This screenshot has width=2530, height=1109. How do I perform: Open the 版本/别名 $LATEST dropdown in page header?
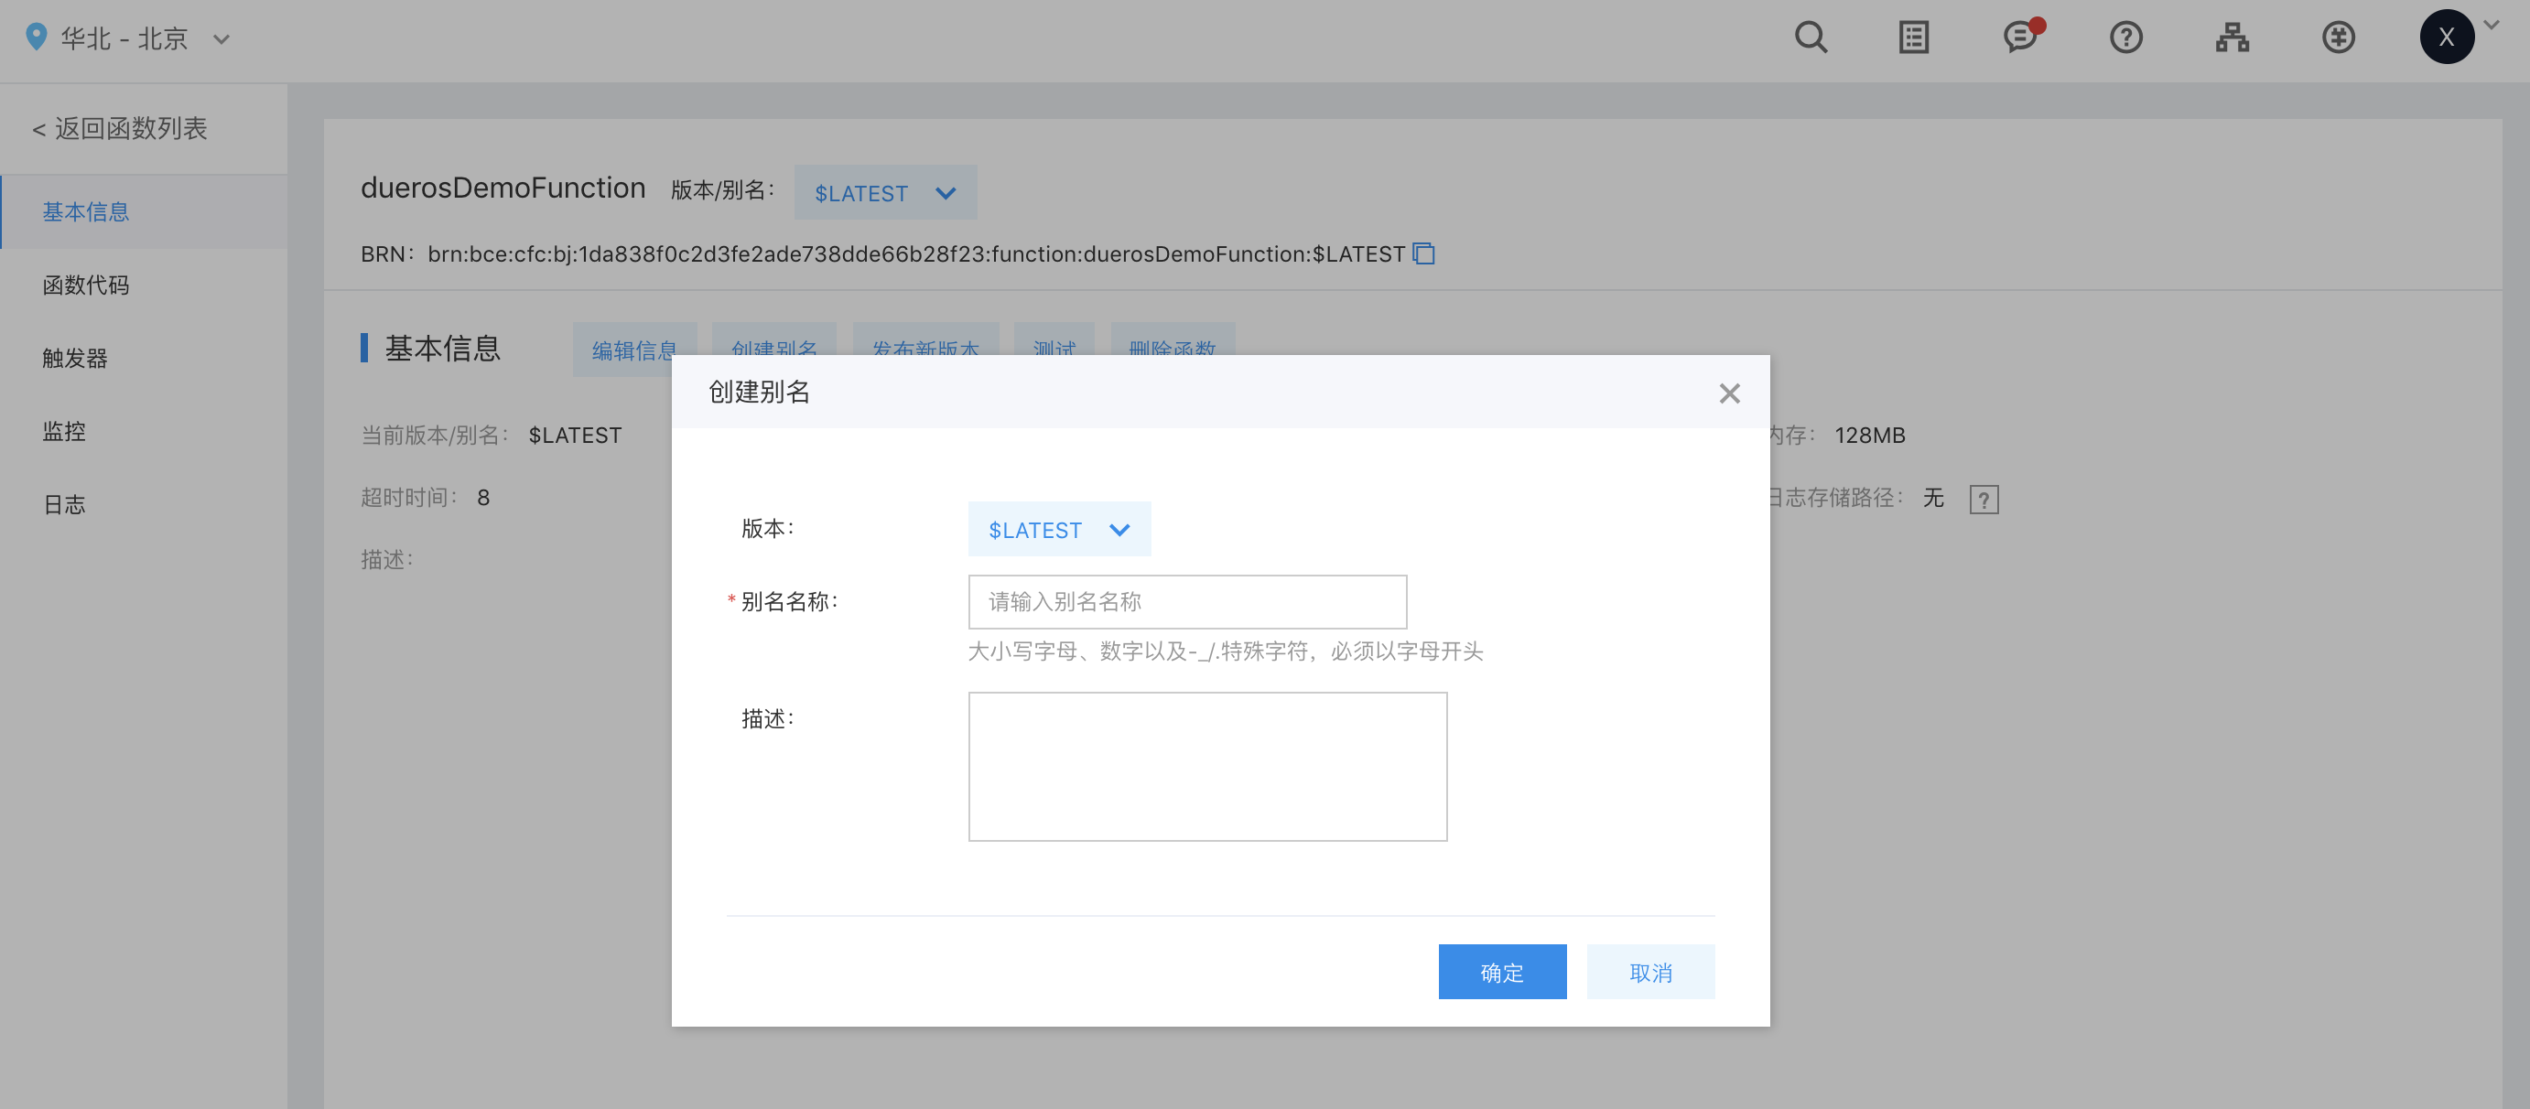coord(885,192)
